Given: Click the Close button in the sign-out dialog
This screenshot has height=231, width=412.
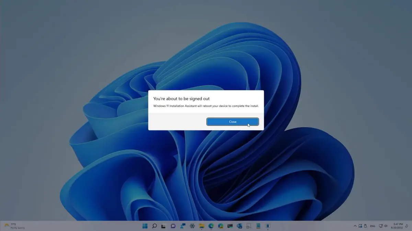Looking at the screenshot, I should click(x=232, y=122).
